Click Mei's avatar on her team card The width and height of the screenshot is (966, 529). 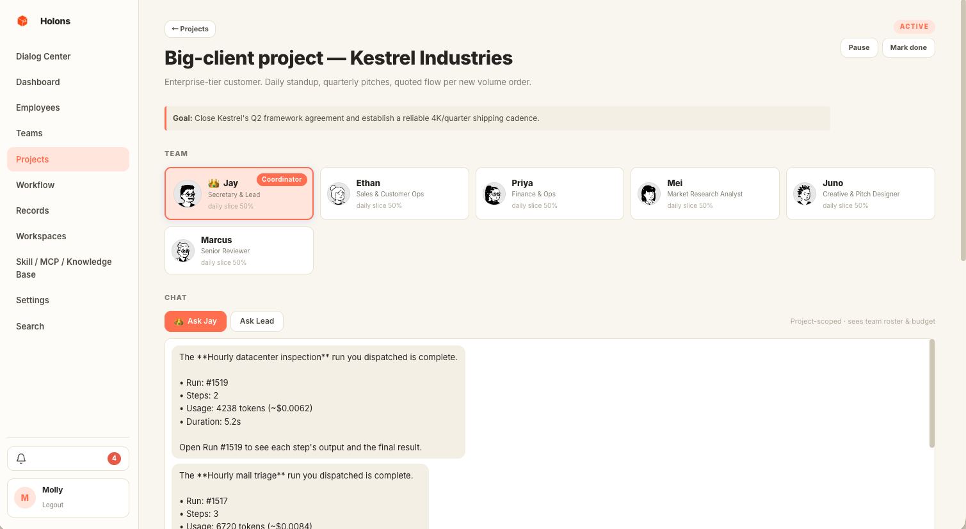point(649,194)
